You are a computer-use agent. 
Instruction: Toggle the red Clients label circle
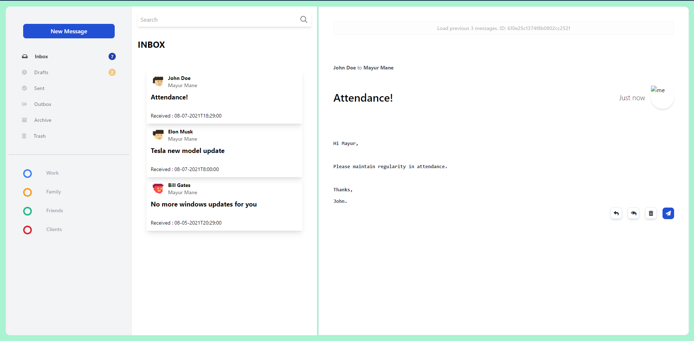coord(27,230)
